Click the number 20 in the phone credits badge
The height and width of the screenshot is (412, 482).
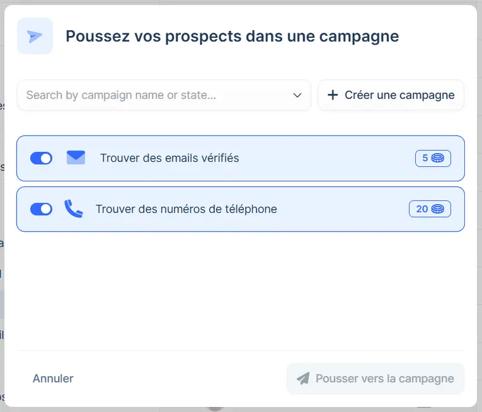(422, 209)
